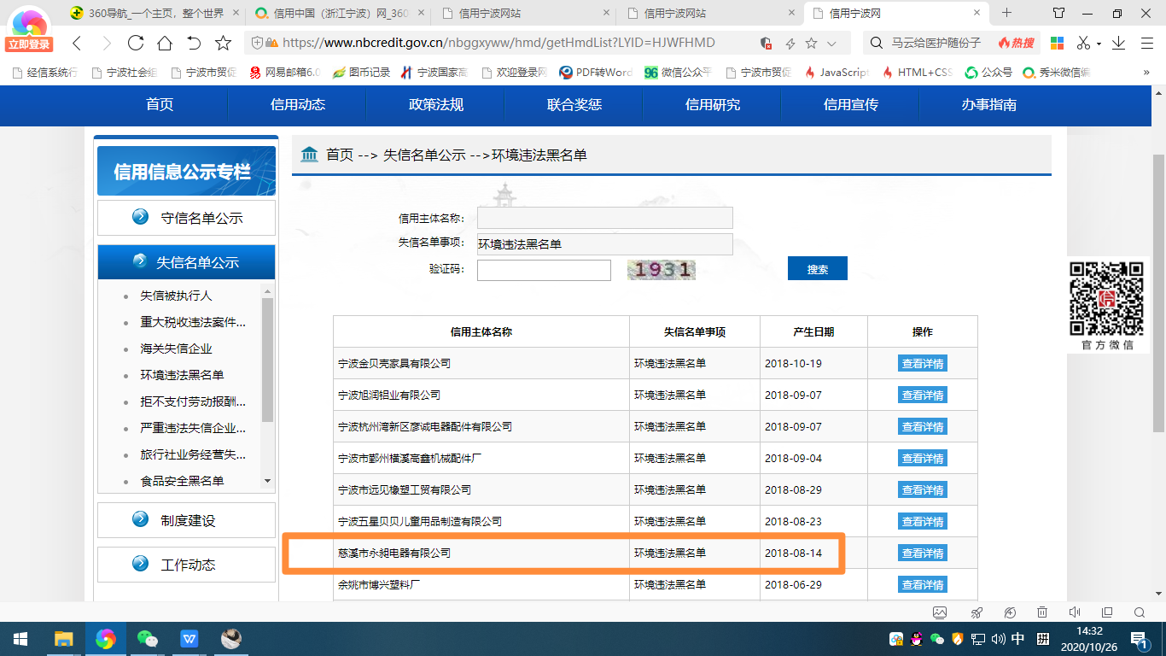Open WPS Writer from the taskbar

pos(189,639)
